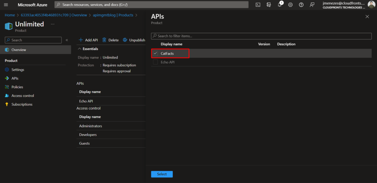Click the account email jmenezes@cloudfronts
377x183 pixels.
point(344,3)
